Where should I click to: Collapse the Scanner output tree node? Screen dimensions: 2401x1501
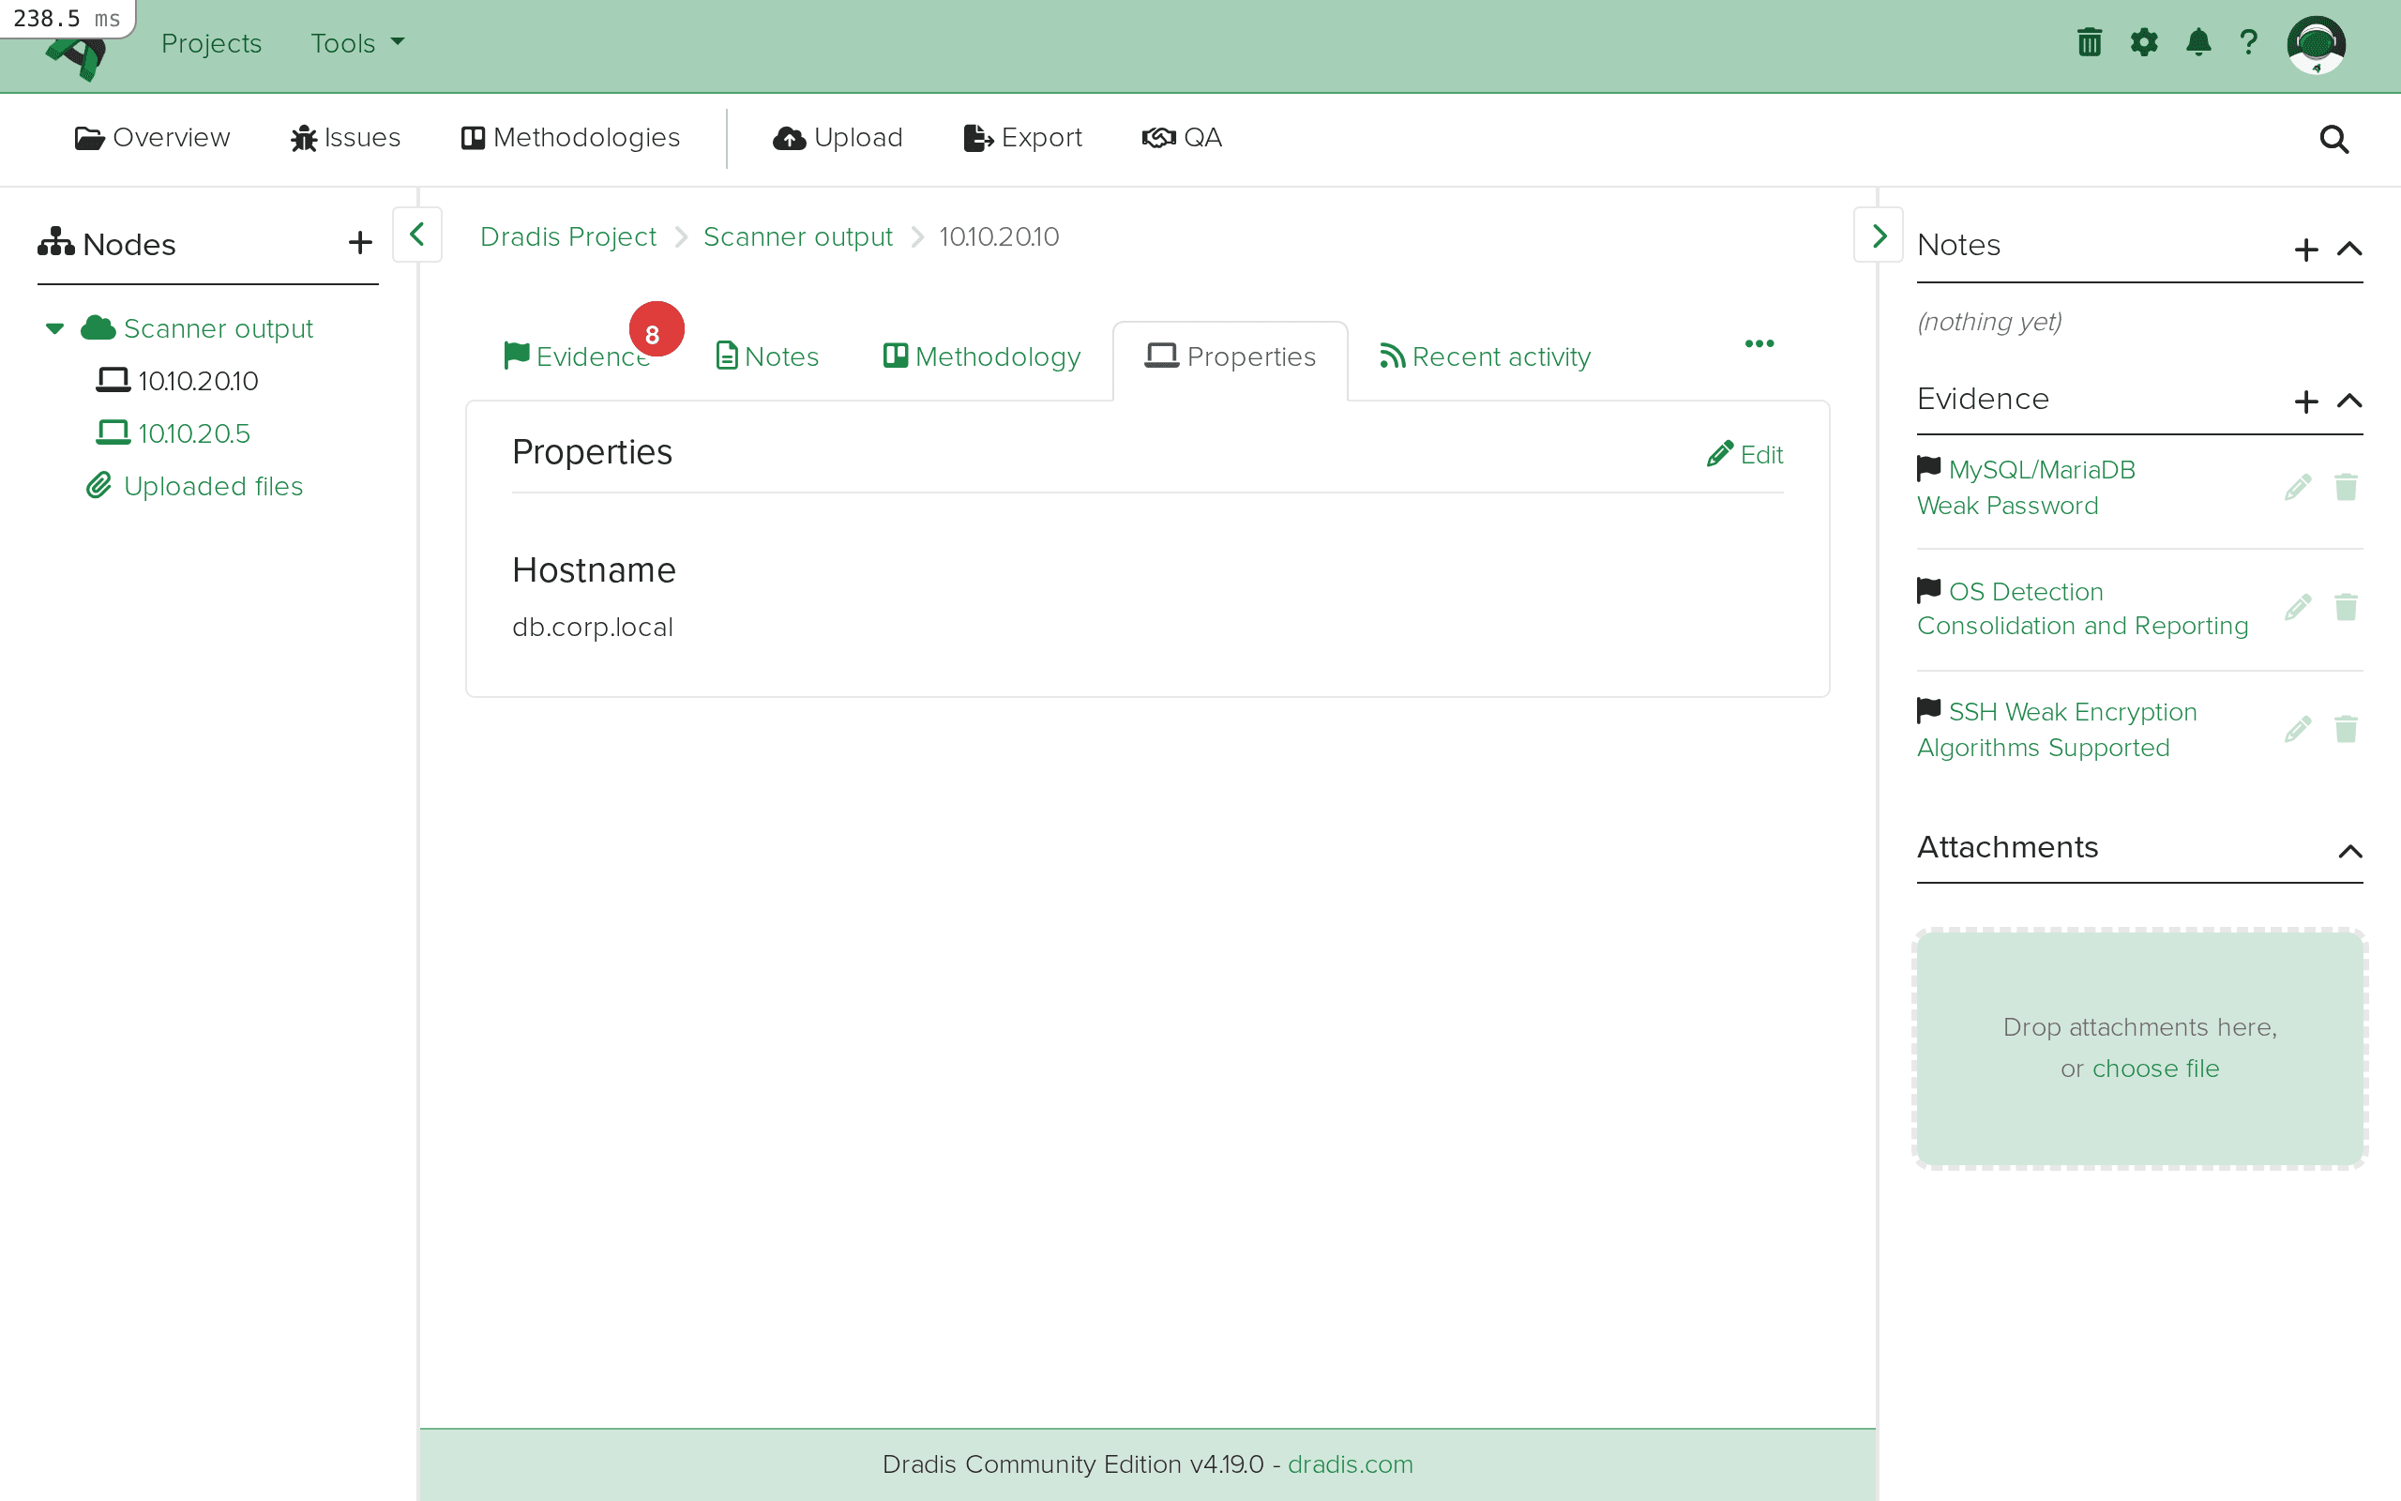point(55,328)
